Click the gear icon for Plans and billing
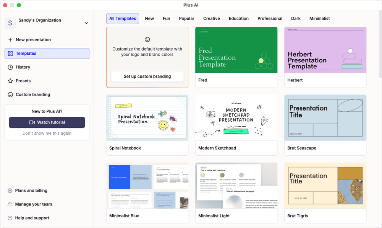 [x=10, y=191]
